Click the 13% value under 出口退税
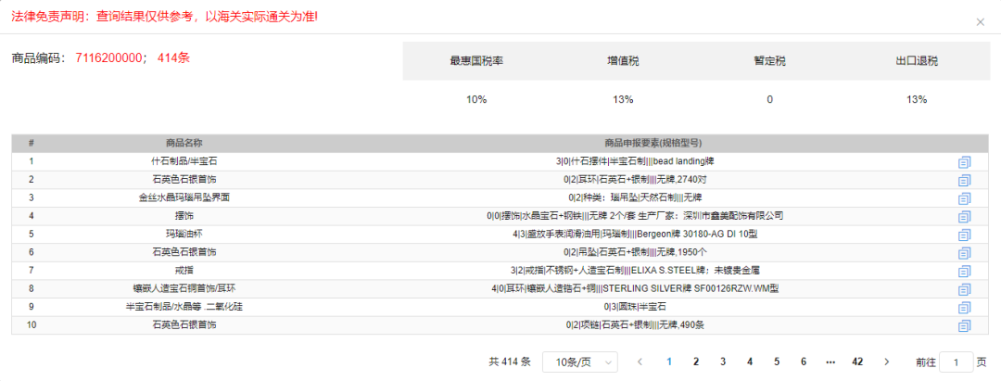Viewport: 1001px width, 381px height. 917,99
